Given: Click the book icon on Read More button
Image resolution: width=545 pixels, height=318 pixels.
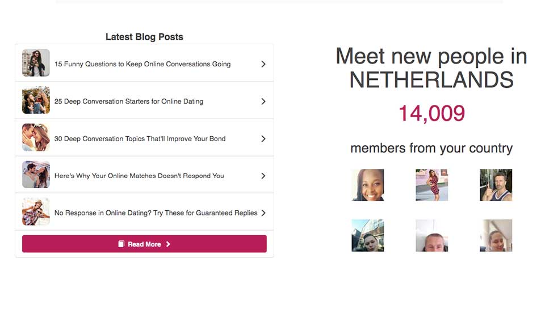Looking at the screenshot, I should pyautogui.click(x=121, y=244).
